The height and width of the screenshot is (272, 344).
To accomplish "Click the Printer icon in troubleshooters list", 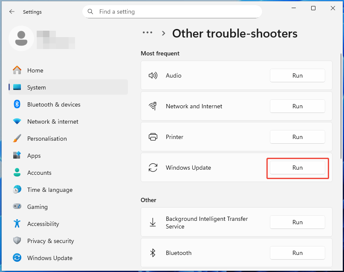I will [153, 136].
